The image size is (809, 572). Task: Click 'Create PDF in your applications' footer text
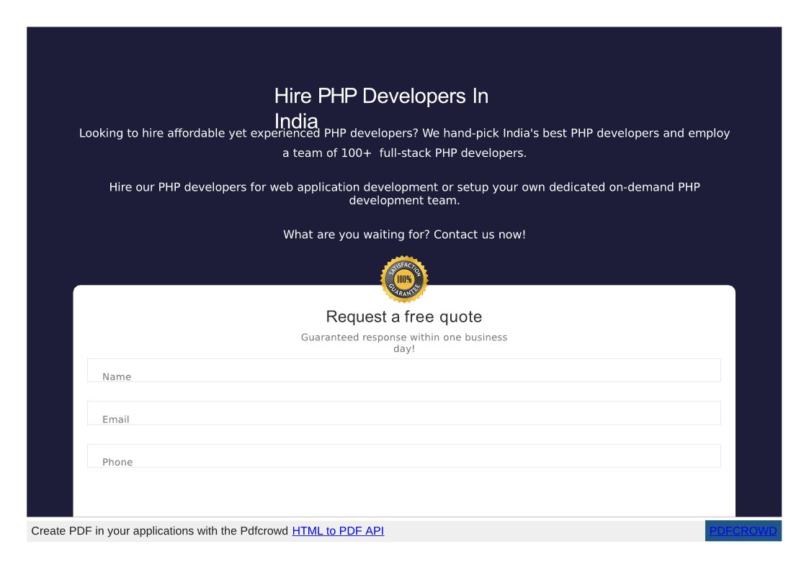coord(122,531)
